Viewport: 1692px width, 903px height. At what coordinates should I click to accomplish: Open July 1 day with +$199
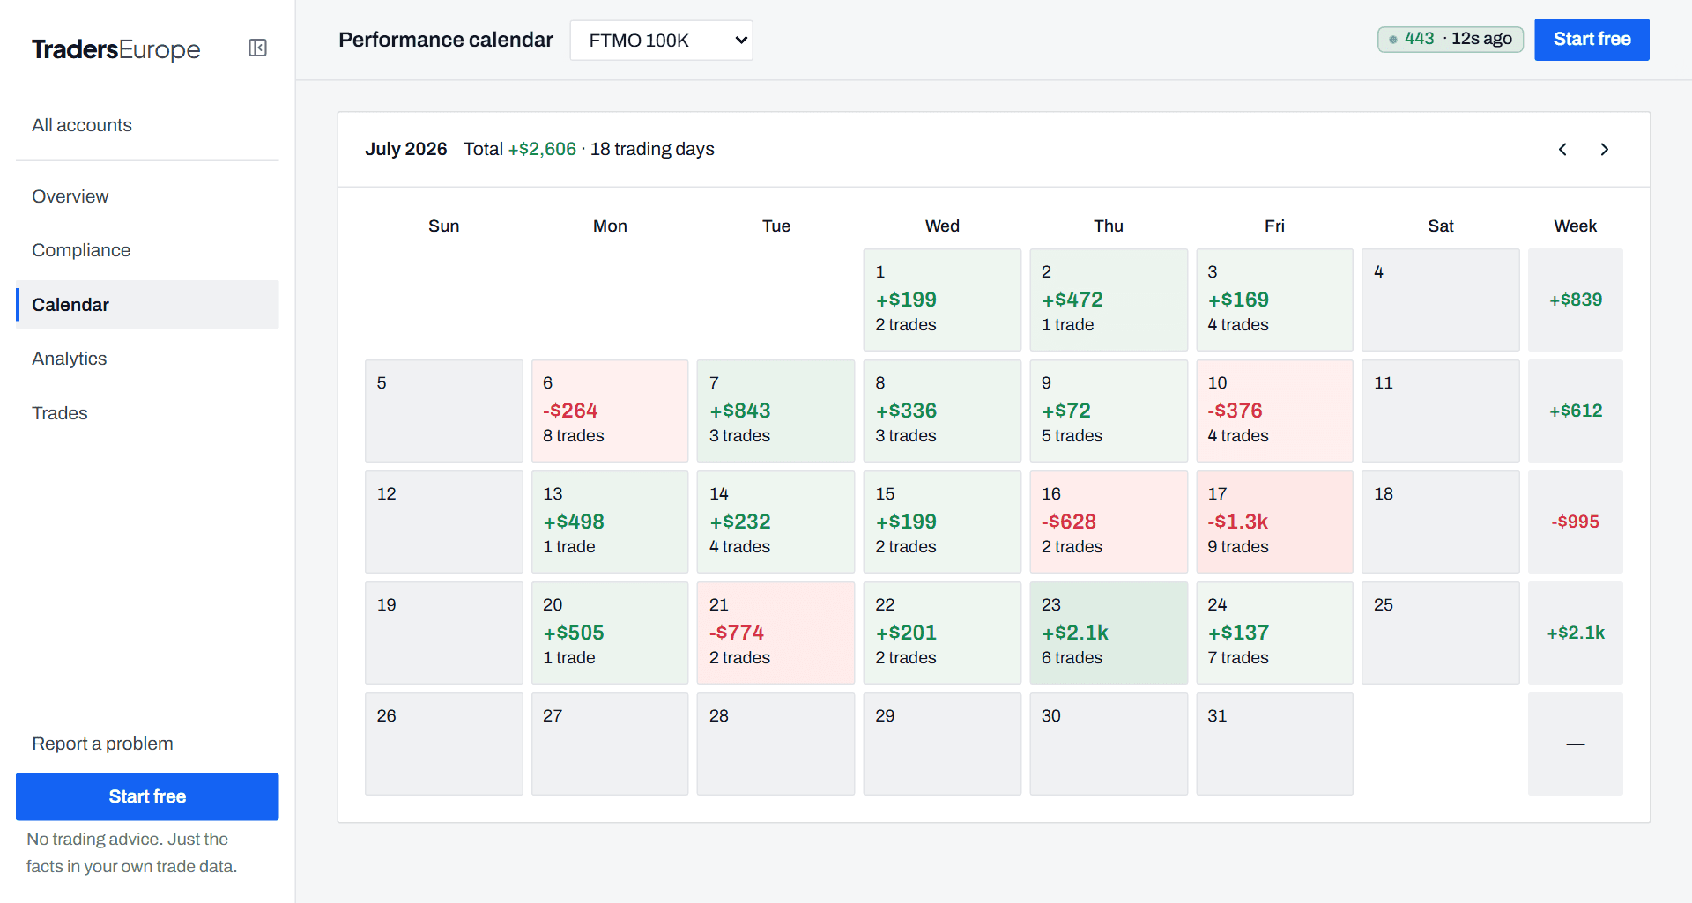[942, 300]
